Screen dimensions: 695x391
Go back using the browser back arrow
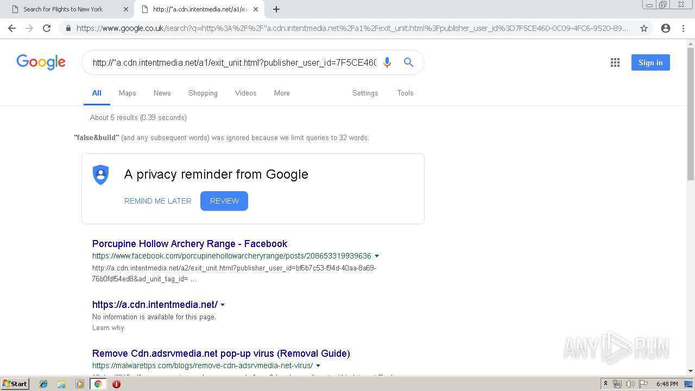[x=12, y=28]
